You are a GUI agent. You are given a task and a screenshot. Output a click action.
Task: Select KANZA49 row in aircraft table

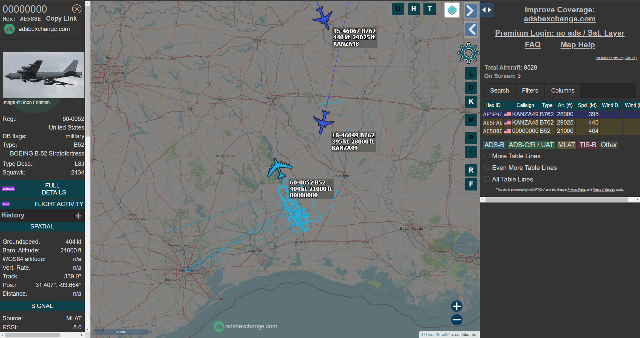[x=561, y=114]
